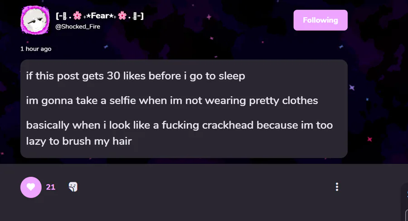Unfollow by clicking the Following button
Viewport: 408px width, 221px height.
point(321,20)
